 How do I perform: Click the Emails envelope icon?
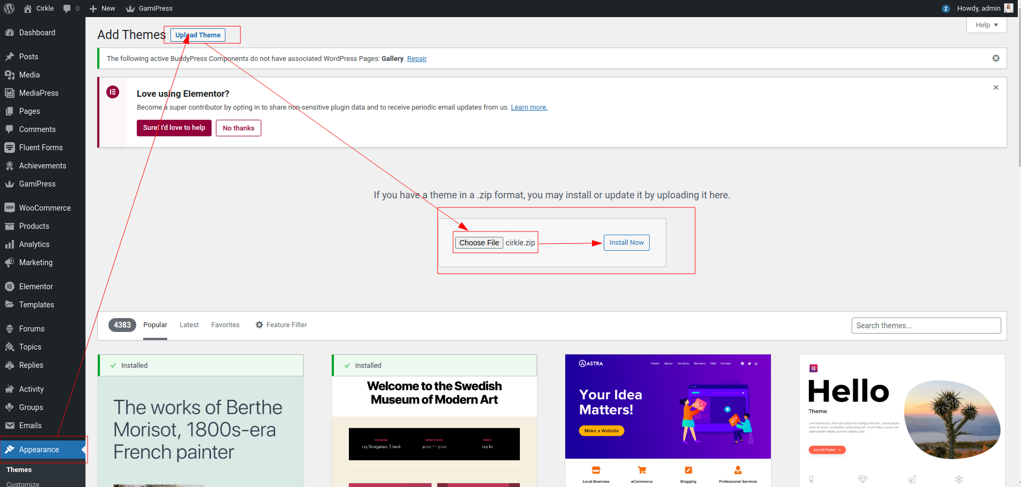coord(10,426)
